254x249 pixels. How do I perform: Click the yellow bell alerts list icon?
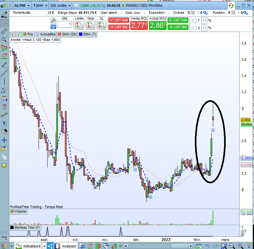pos(4,165)
